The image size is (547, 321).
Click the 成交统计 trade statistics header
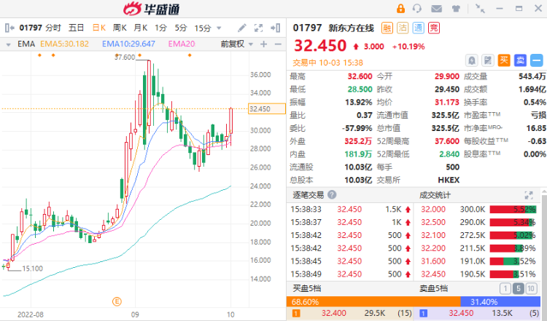[435, 195]
